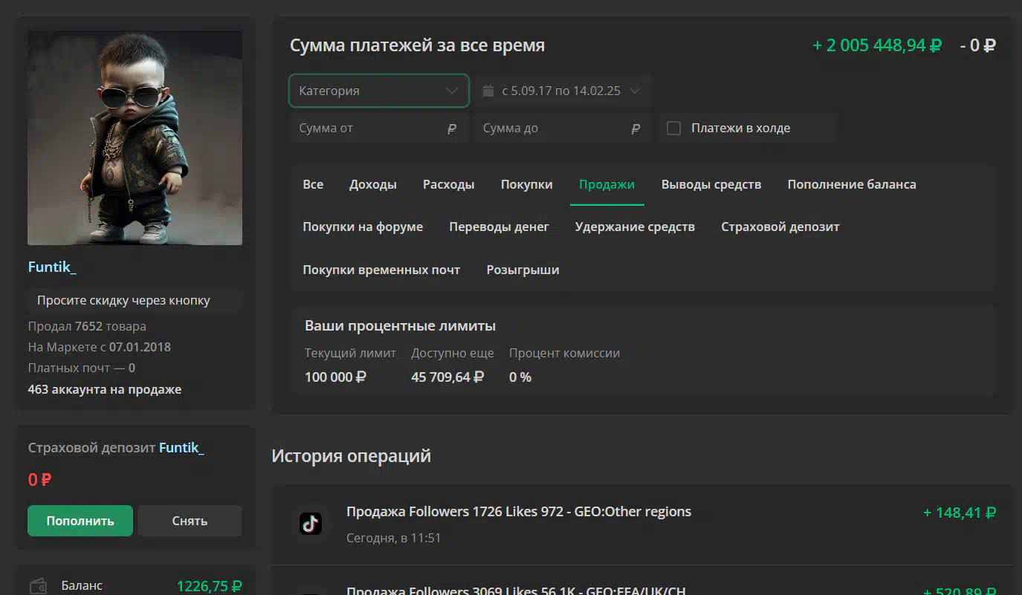Click the total expenses - 0 ₽ value
The height and width of the screenshot is (595, 1022).
[977, 45]
